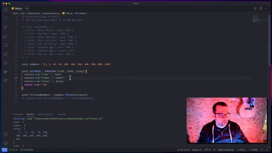Click the 'return item < 50' line
The width and height of the screenshot is (272, 153).
[35, 85]
